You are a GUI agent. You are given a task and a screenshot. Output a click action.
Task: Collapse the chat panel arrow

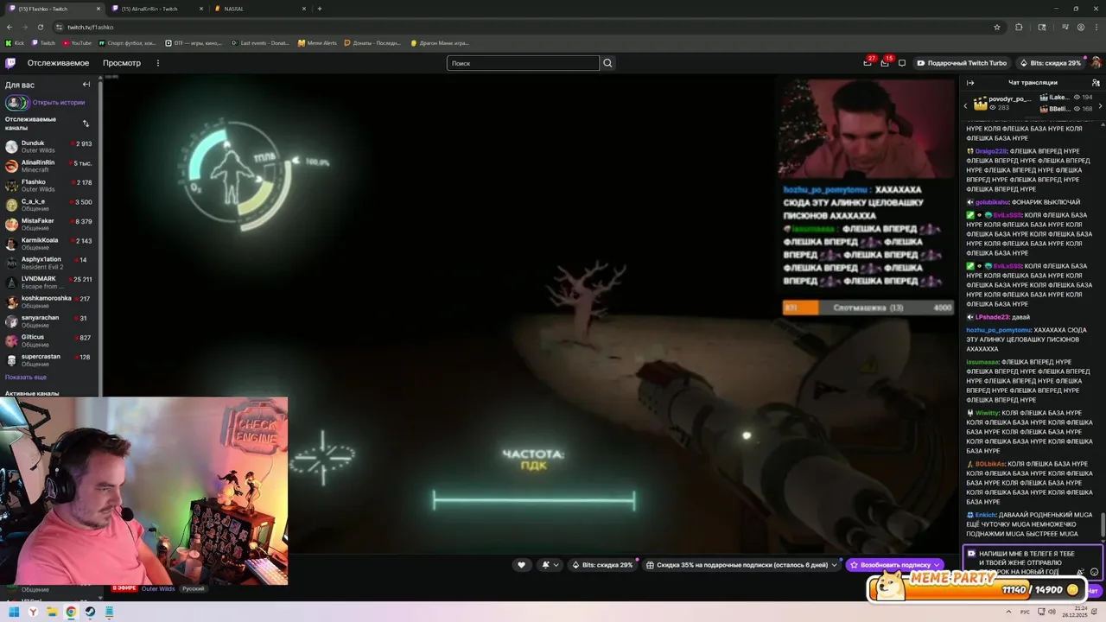tap(969, 83)
